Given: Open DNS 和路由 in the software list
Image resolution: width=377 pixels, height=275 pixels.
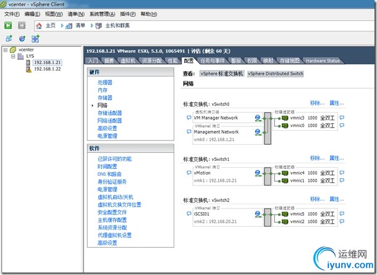Looking at the screenshot, I should click(x=109, y=174).
